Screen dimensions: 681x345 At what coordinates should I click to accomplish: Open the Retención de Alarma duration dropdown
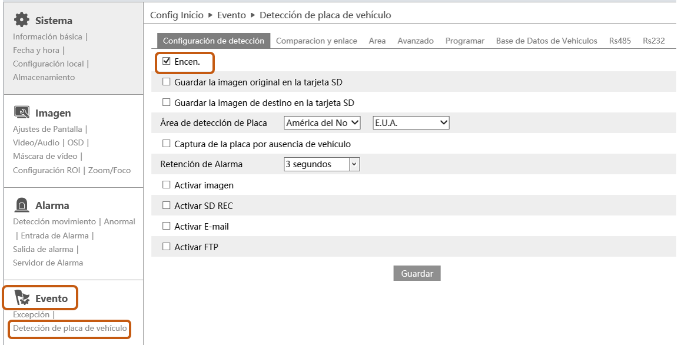click(321, 164)
